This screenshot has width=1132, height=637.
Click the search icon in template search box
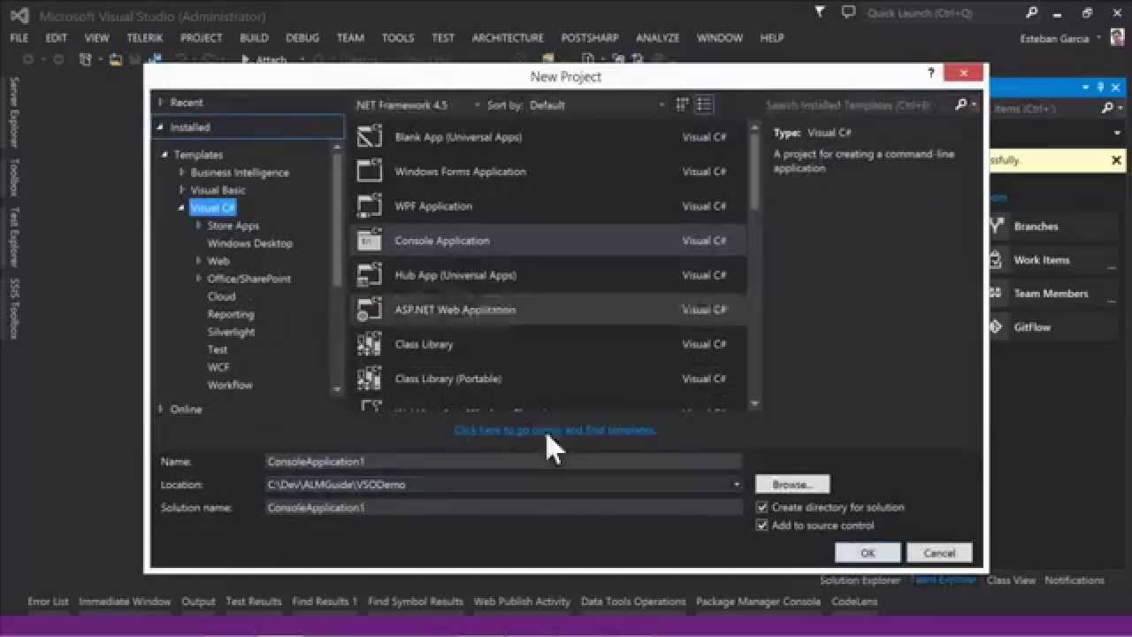pyautogui.click(x=961, y=104)
